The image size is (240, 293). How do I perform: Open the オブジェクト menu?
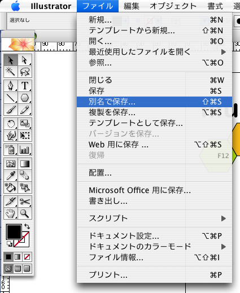coord(173,6)
